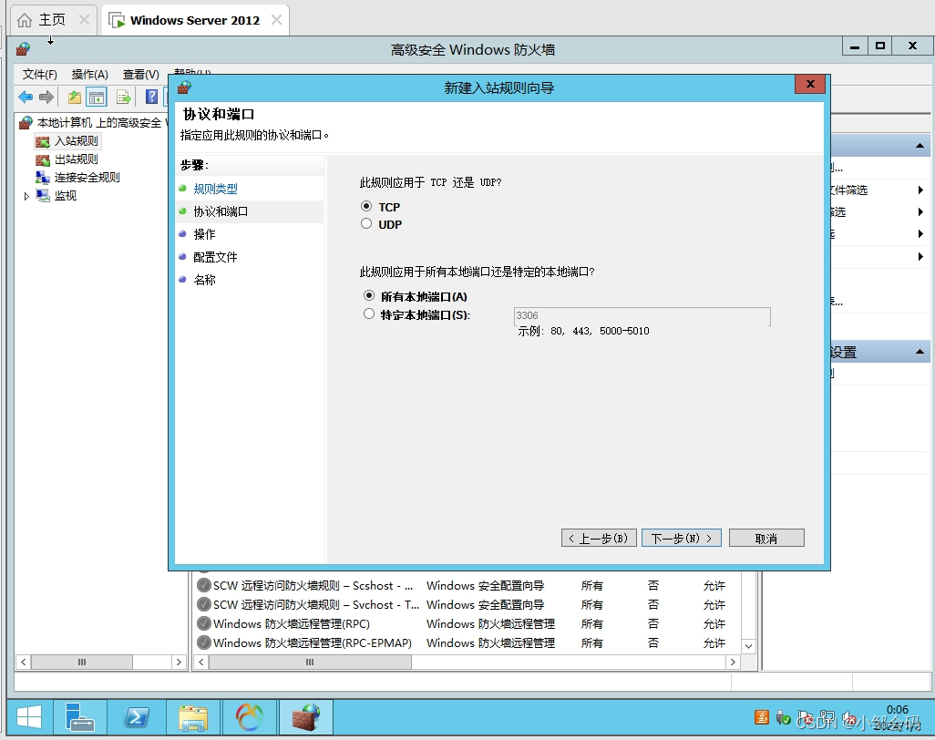Open the 查看(V) menu

140,75
